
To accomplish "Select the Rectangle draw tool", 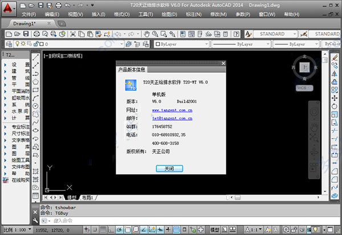I will coord(35,90).
